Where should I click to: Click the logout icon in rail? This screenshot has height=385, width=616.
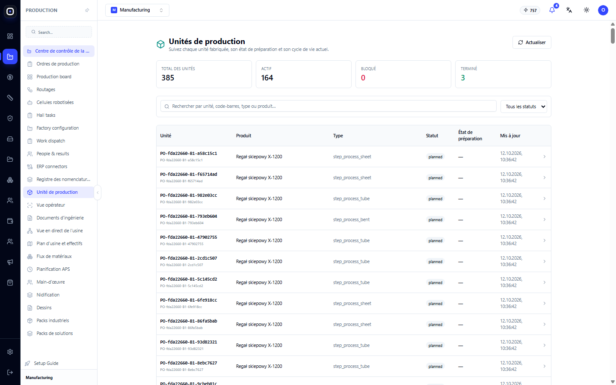[x=10, y=373]
